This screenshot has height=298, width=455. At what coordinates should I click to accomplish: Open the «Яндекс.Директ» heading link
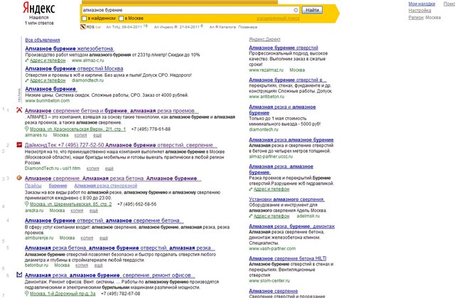tap(264, 39)
